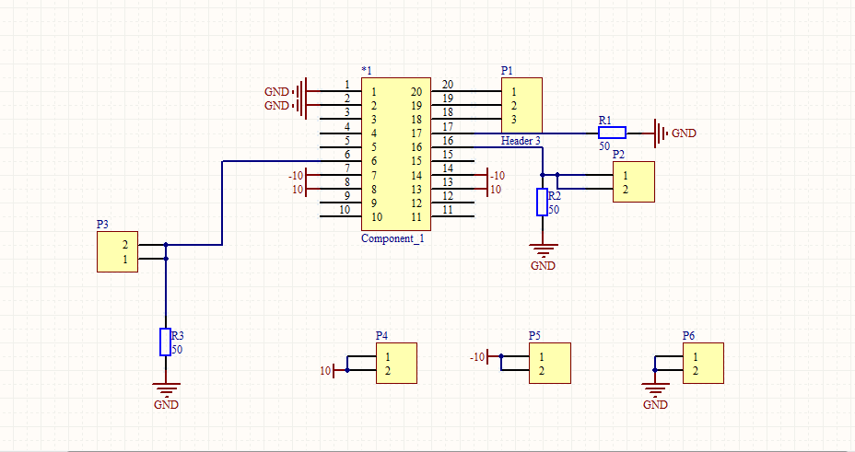Select the GND port on IC pin 2
The width and height of the screenshot is (855, 452).
[x=286, y=106]
